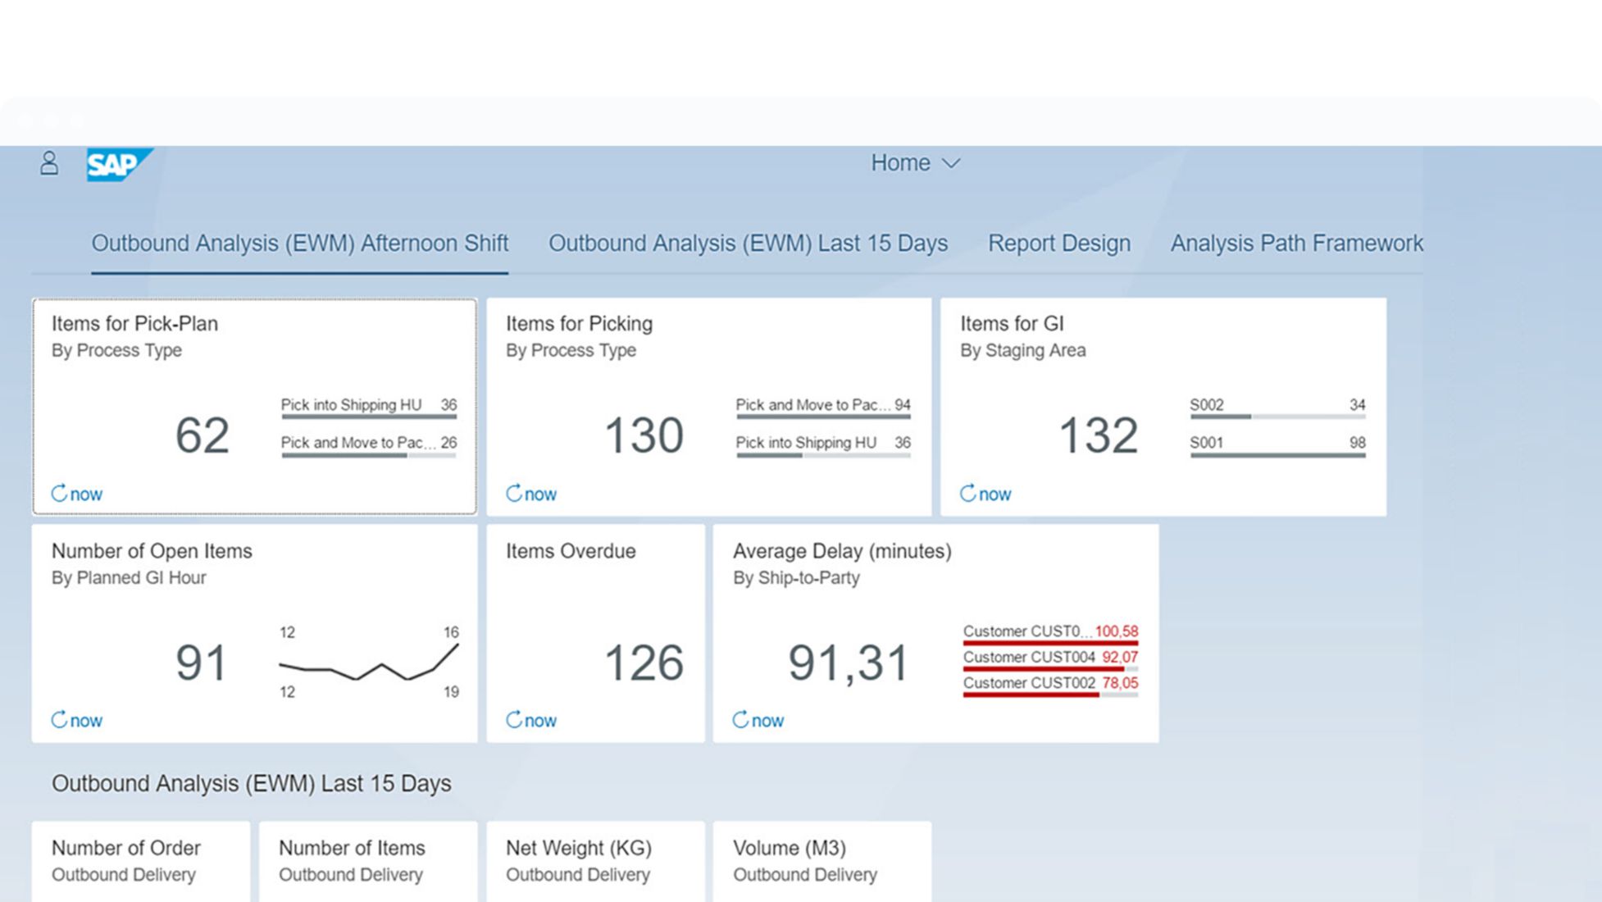Open the Volume (M3) tile
Viewport: 1602px width, 902px height.
pyautogui.click(x=821, y=860)
